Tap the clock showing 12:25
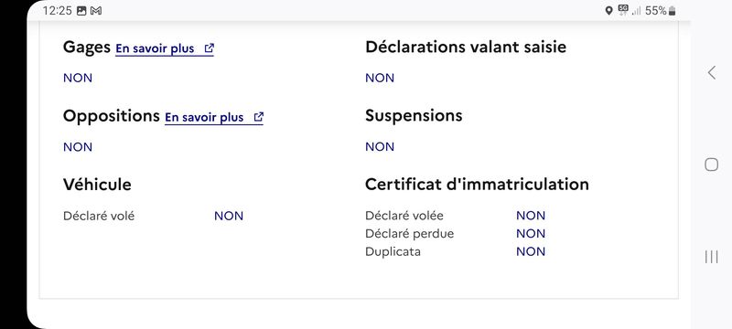This screenshot has width=732, height=329. [57, 11]
